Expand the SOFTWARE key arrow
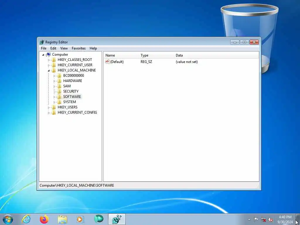 coord(54,97)
